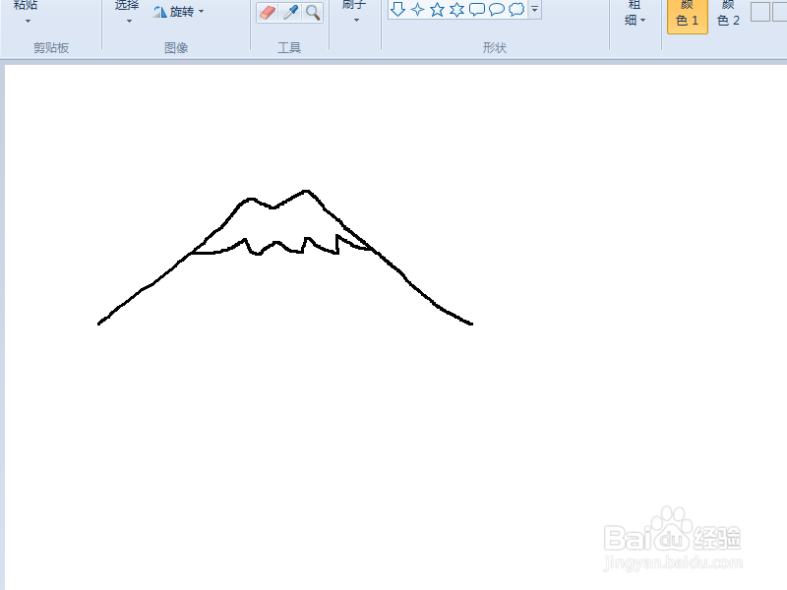The width and height of the screenshot is (787, 590).
Task: Activate Color 1 foreground selector
Action: [x=686, y=16]
